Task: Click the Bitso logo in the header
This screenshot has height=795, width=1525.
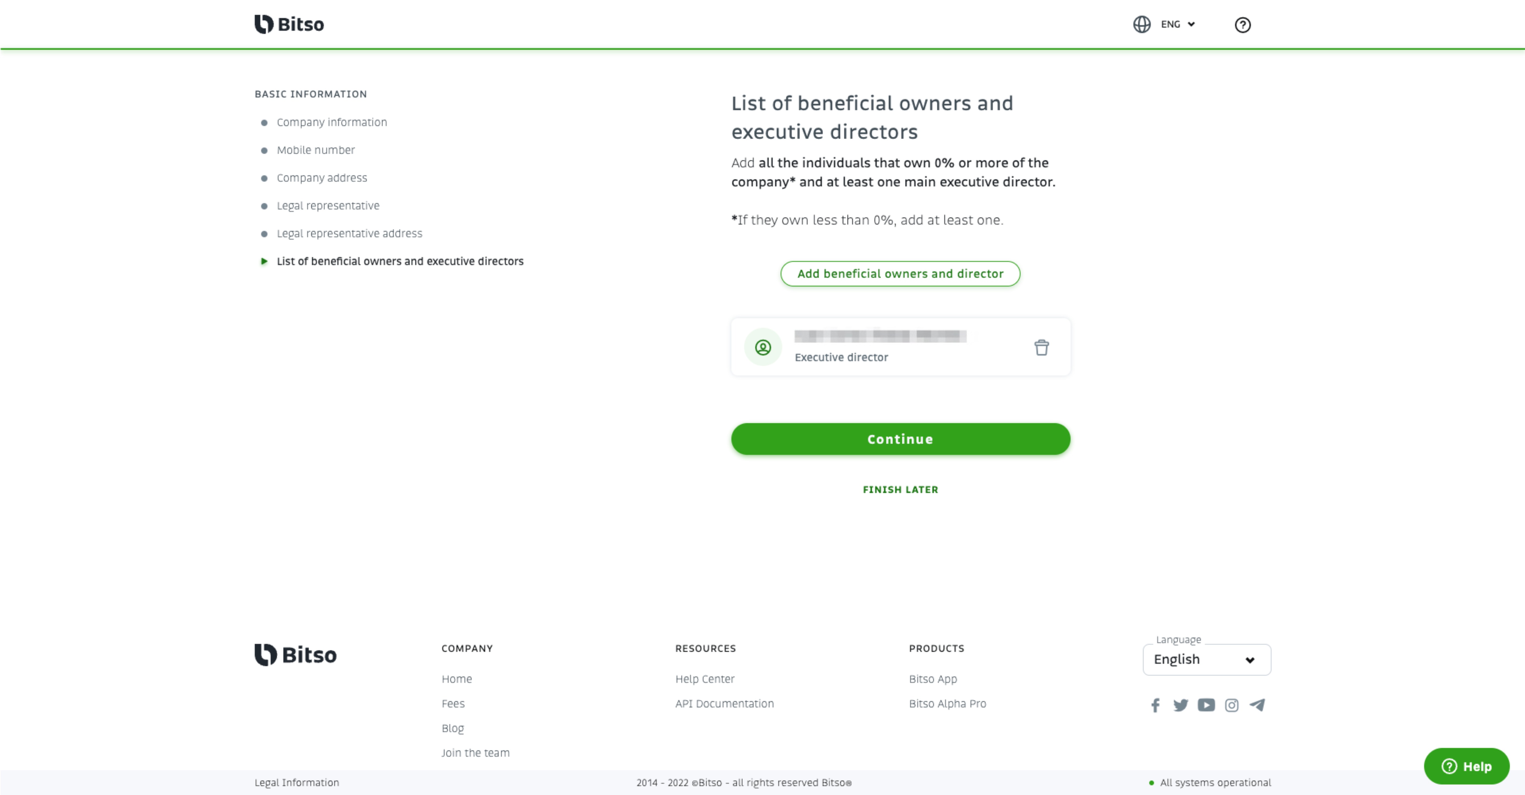Action: (x=289, y=24)
